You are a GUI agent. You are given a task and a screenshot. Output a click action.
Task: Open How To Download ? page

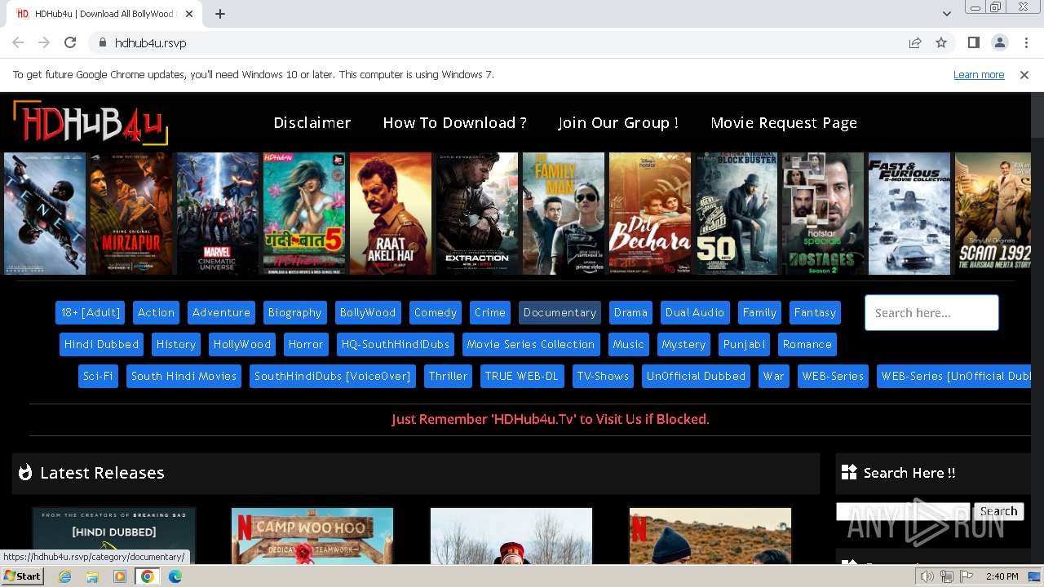point(455,123)
